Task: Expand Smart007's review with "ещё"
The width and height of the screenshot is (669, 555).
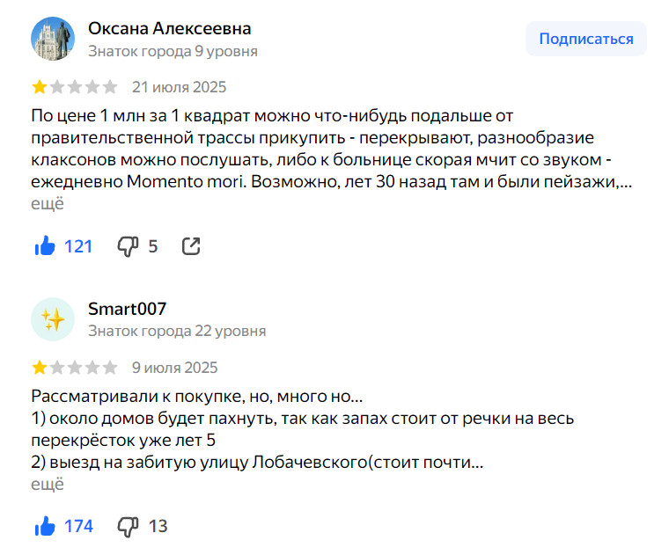Action: [48, 484]
